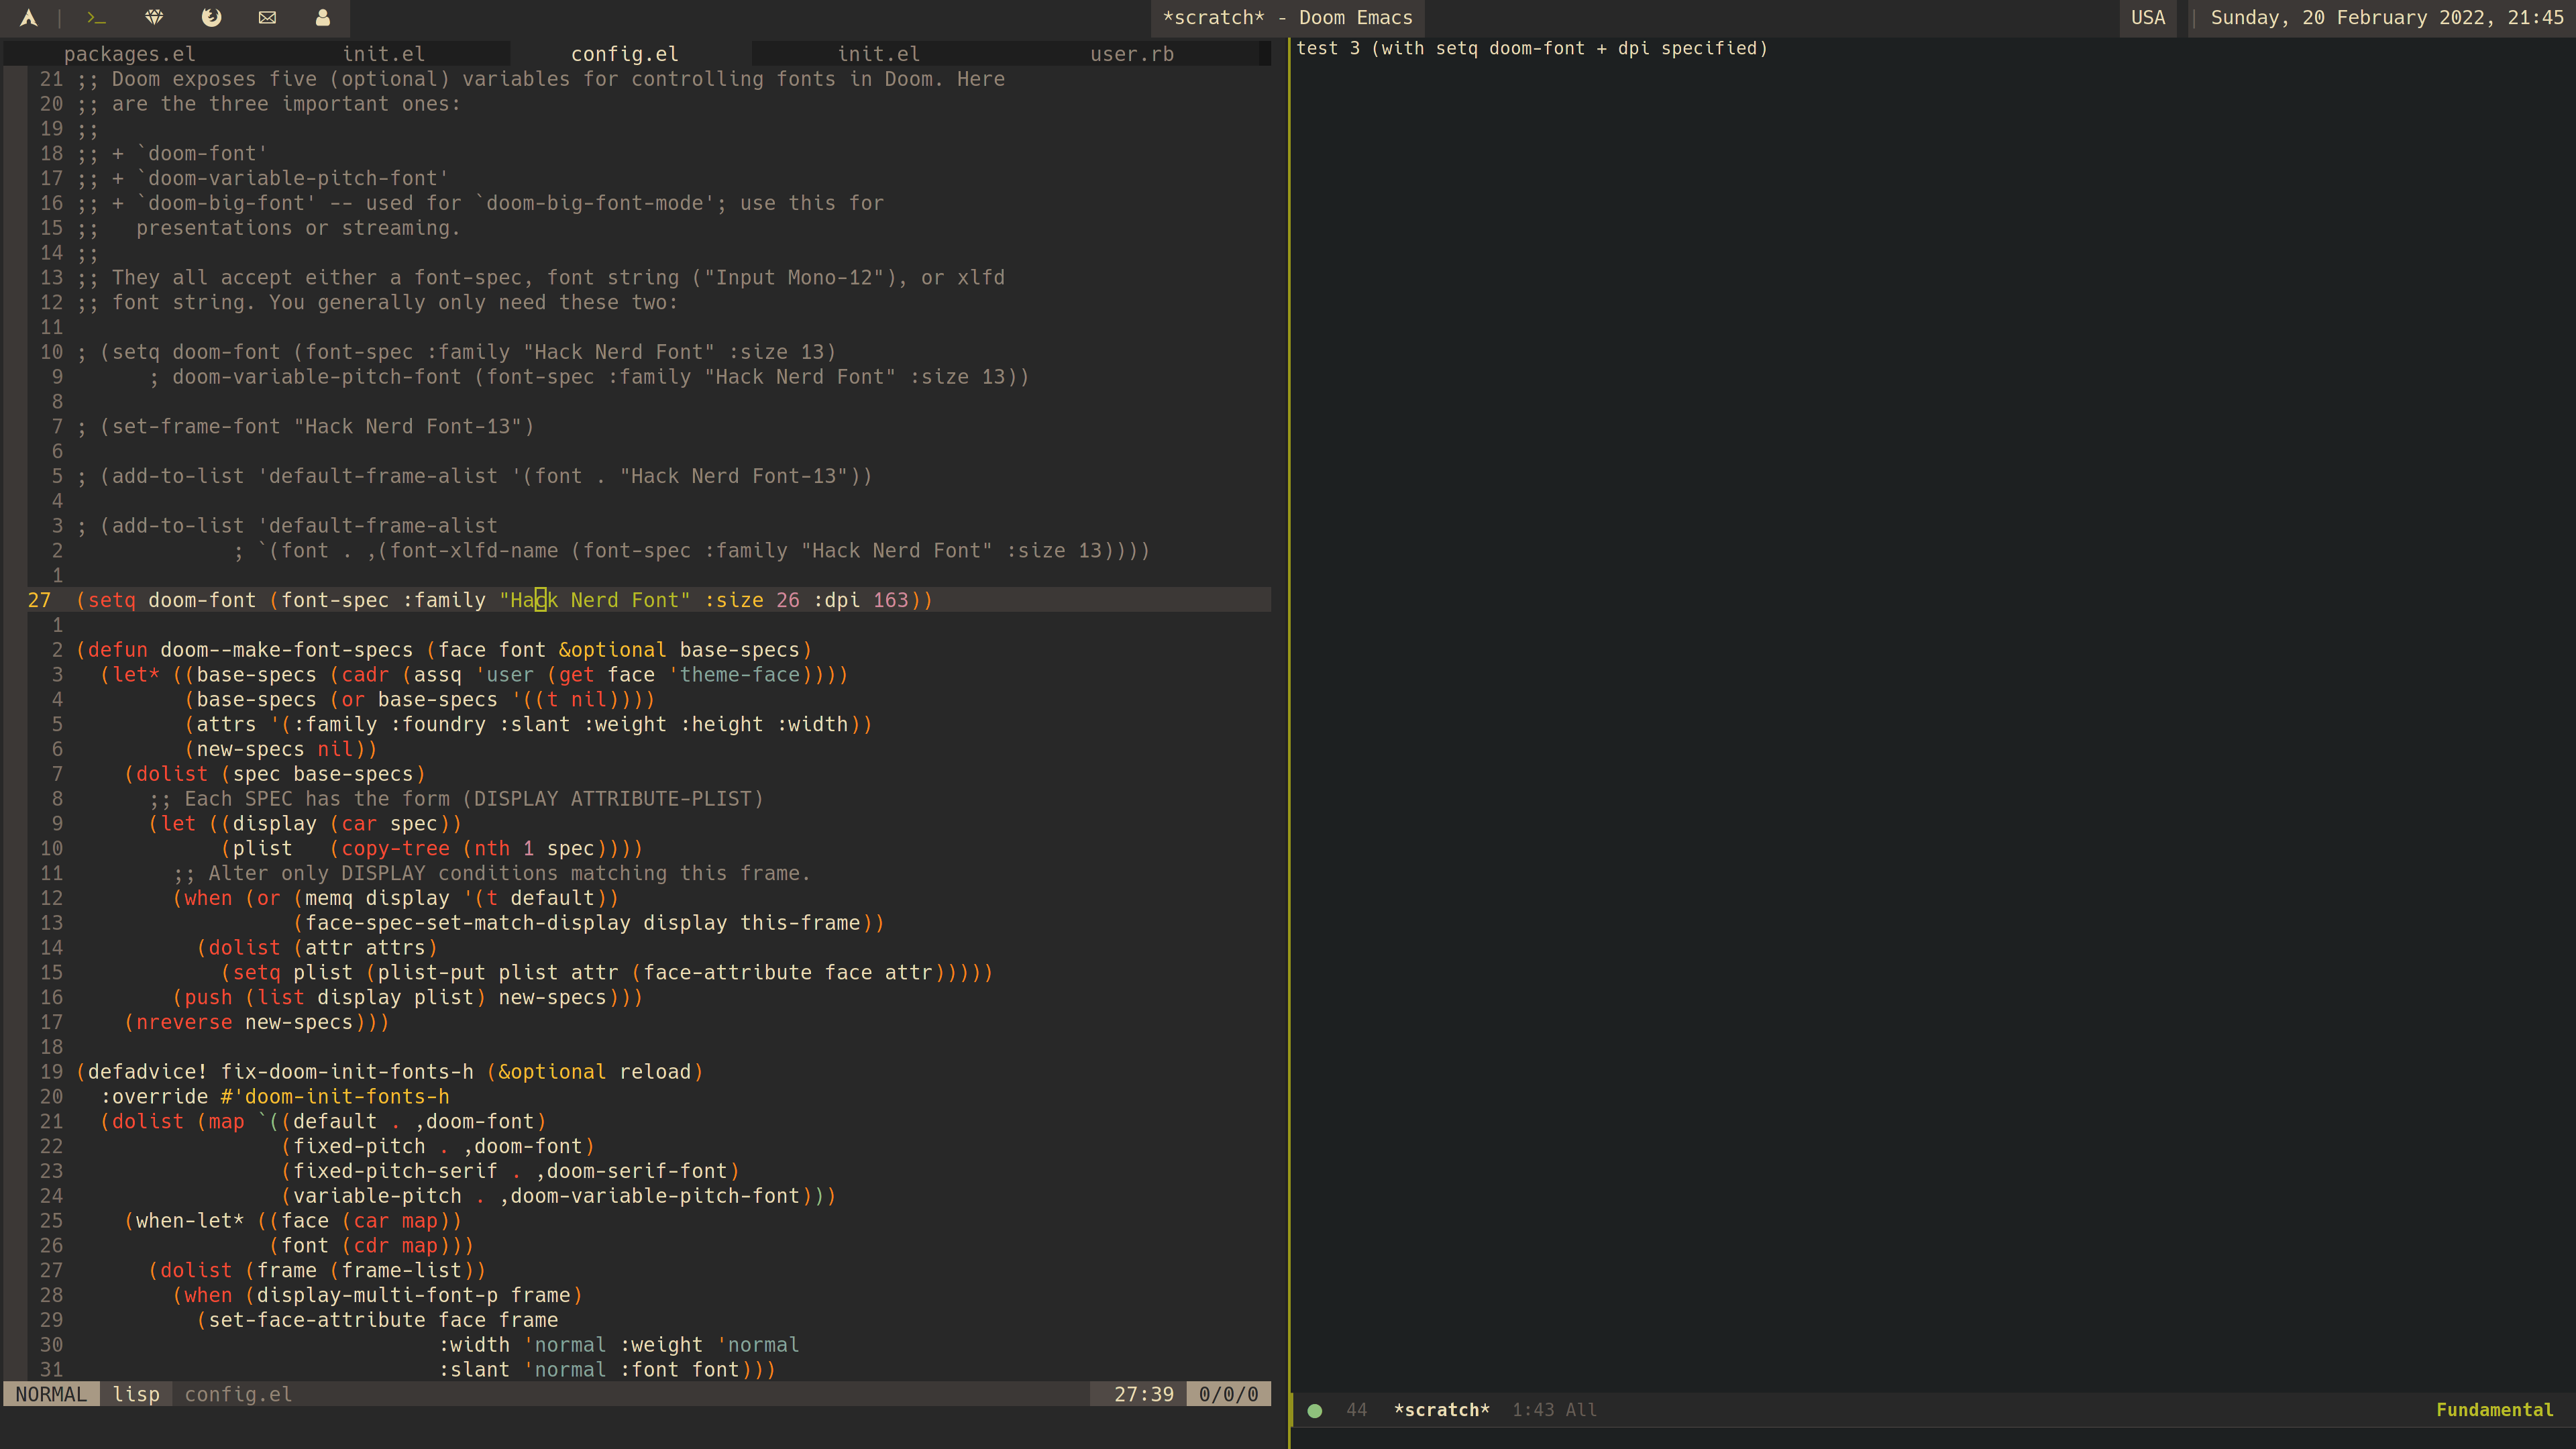Switch to the user.rb tab

point(1131,53)
